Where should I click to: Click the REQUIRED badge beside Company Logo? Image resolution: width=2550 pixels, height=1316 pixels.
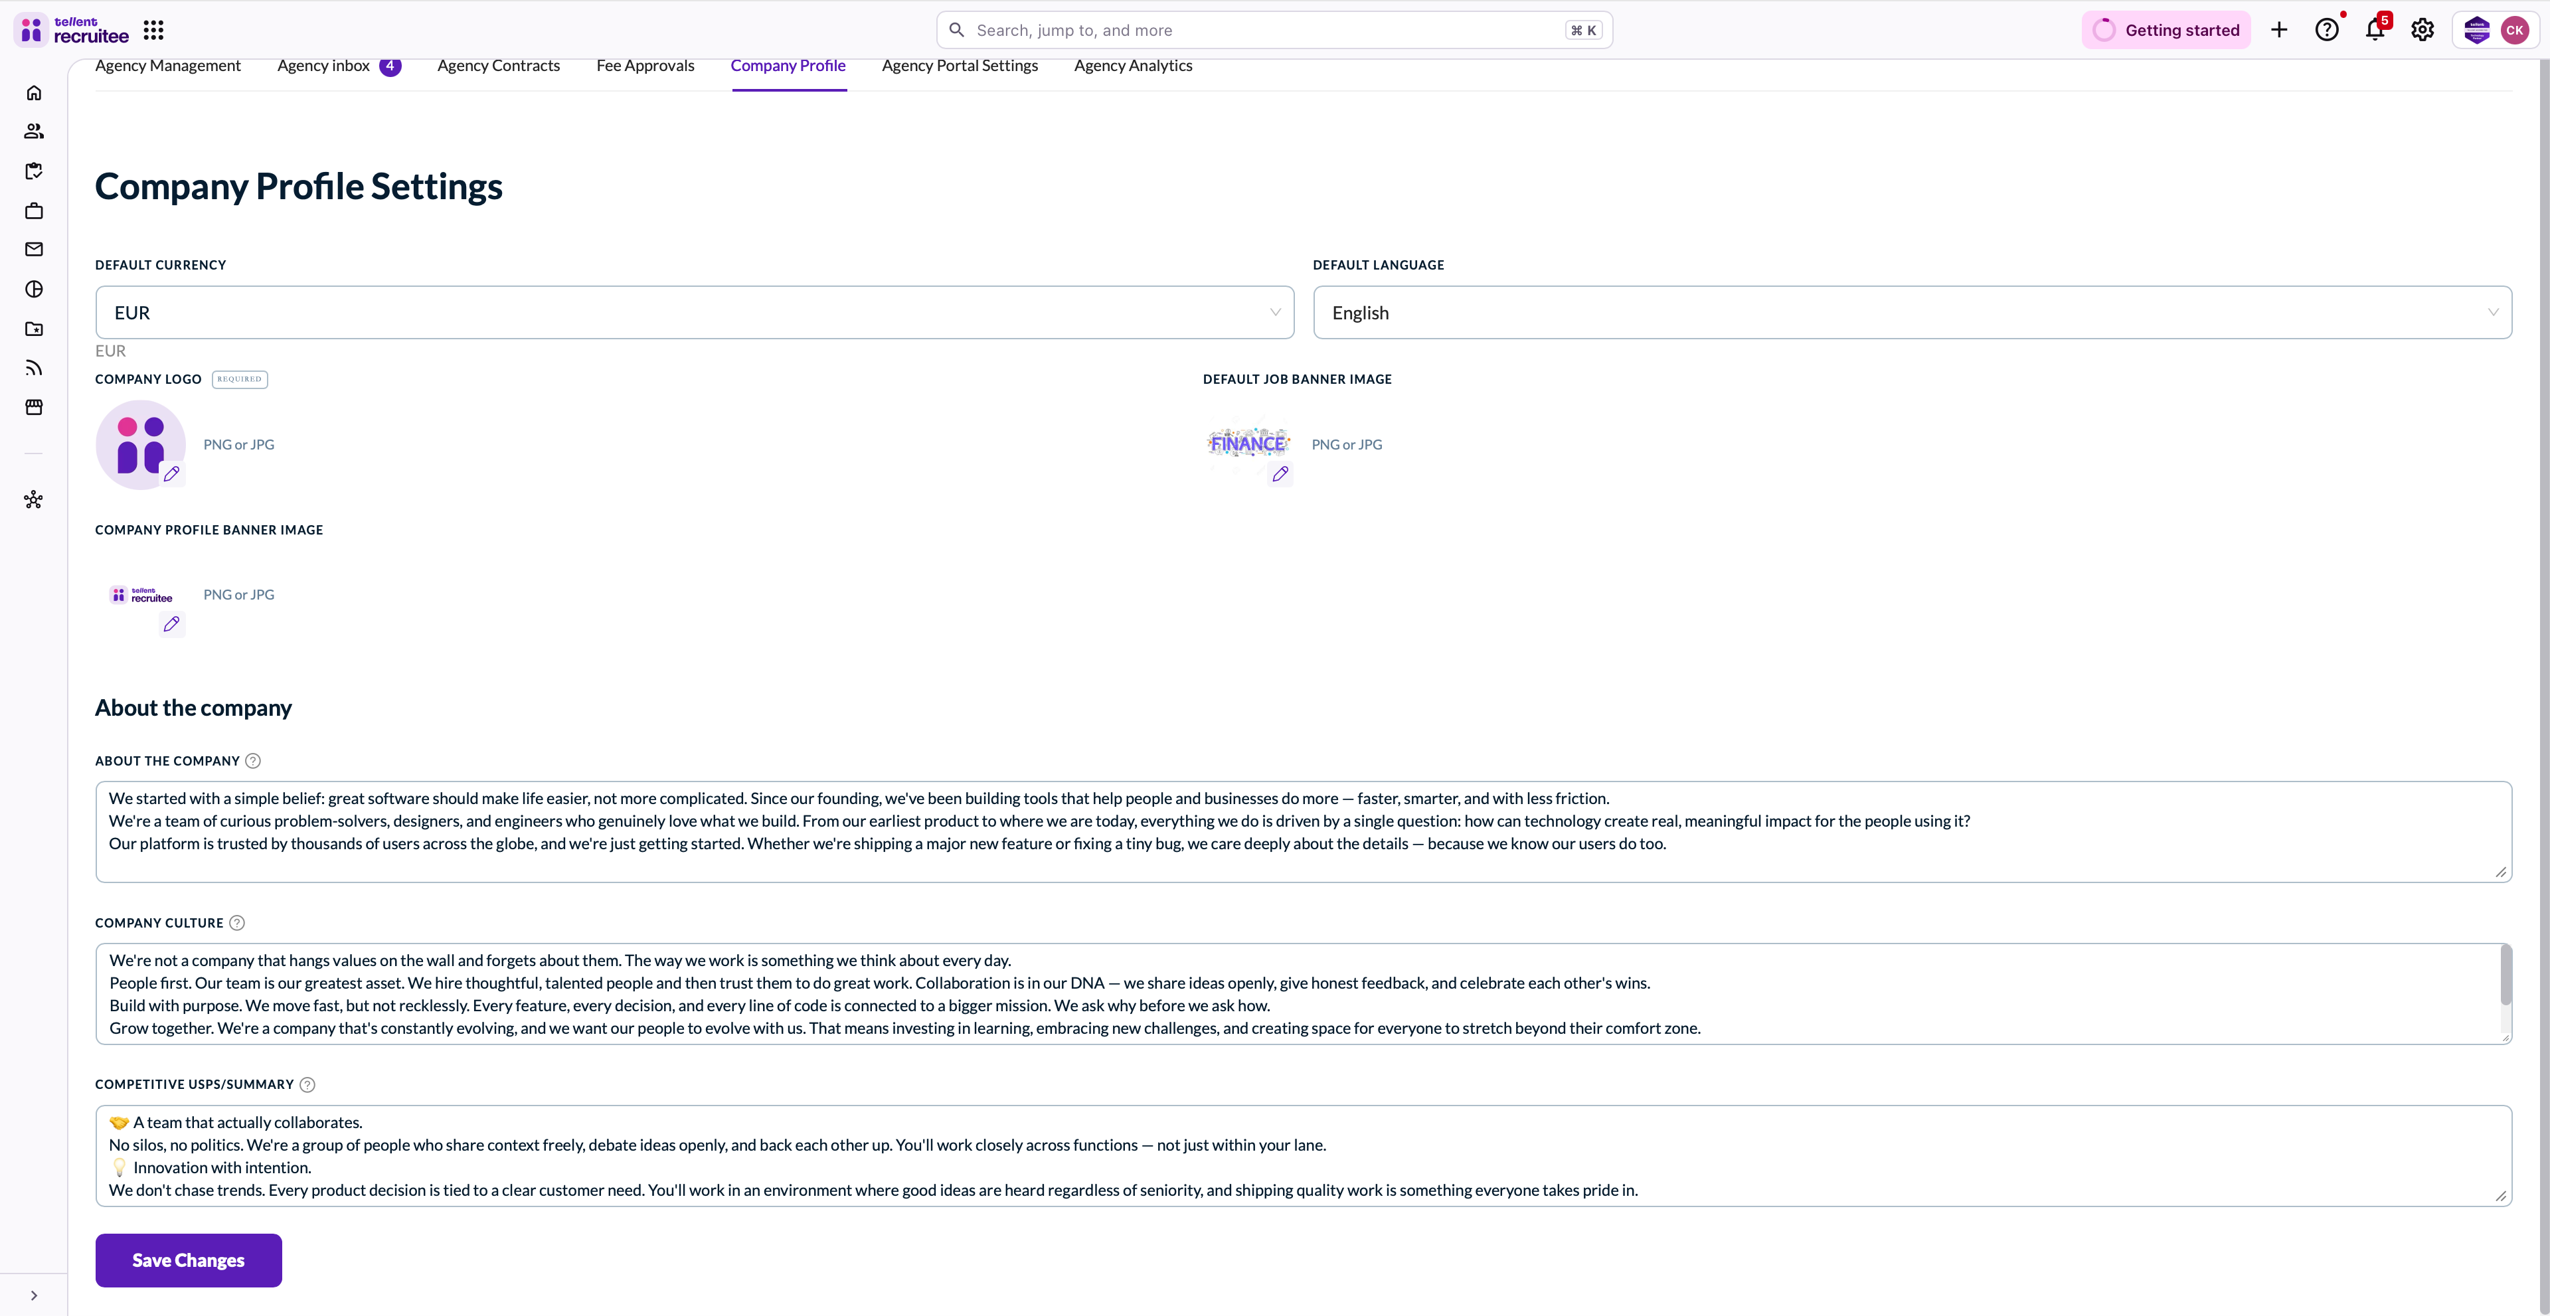point(240,379)
